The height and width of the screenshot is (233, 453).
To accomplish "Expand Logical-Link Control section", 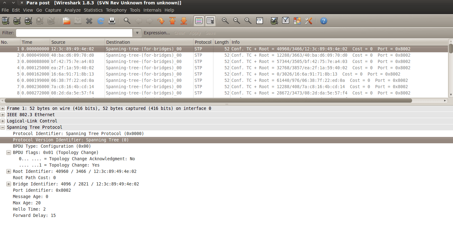I will (x=3, y=121).
